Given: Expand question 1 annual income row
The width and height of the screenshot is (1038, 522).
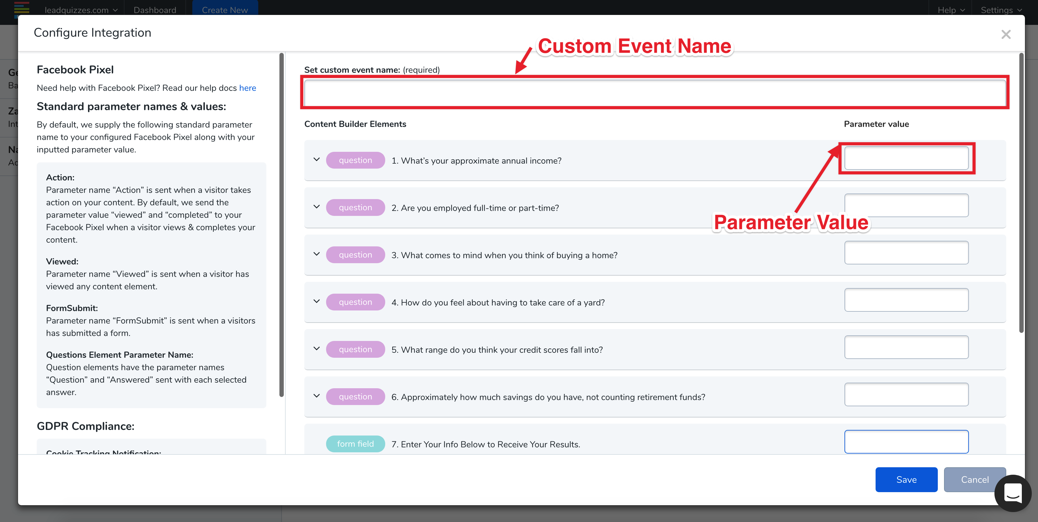Looking at the screenshot, I should point(317,160).
